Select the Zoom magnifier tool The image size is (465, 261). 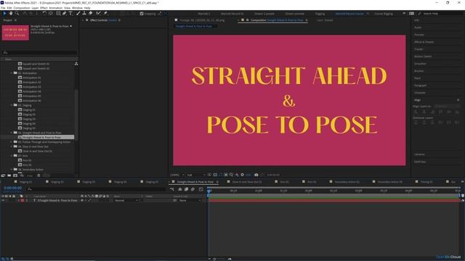click(17, 13)
